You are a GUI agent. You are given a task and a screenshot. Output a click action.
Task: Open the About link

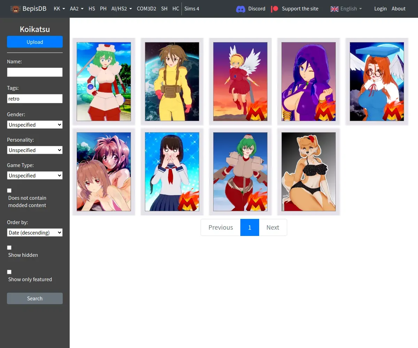[x=398, y=9]
